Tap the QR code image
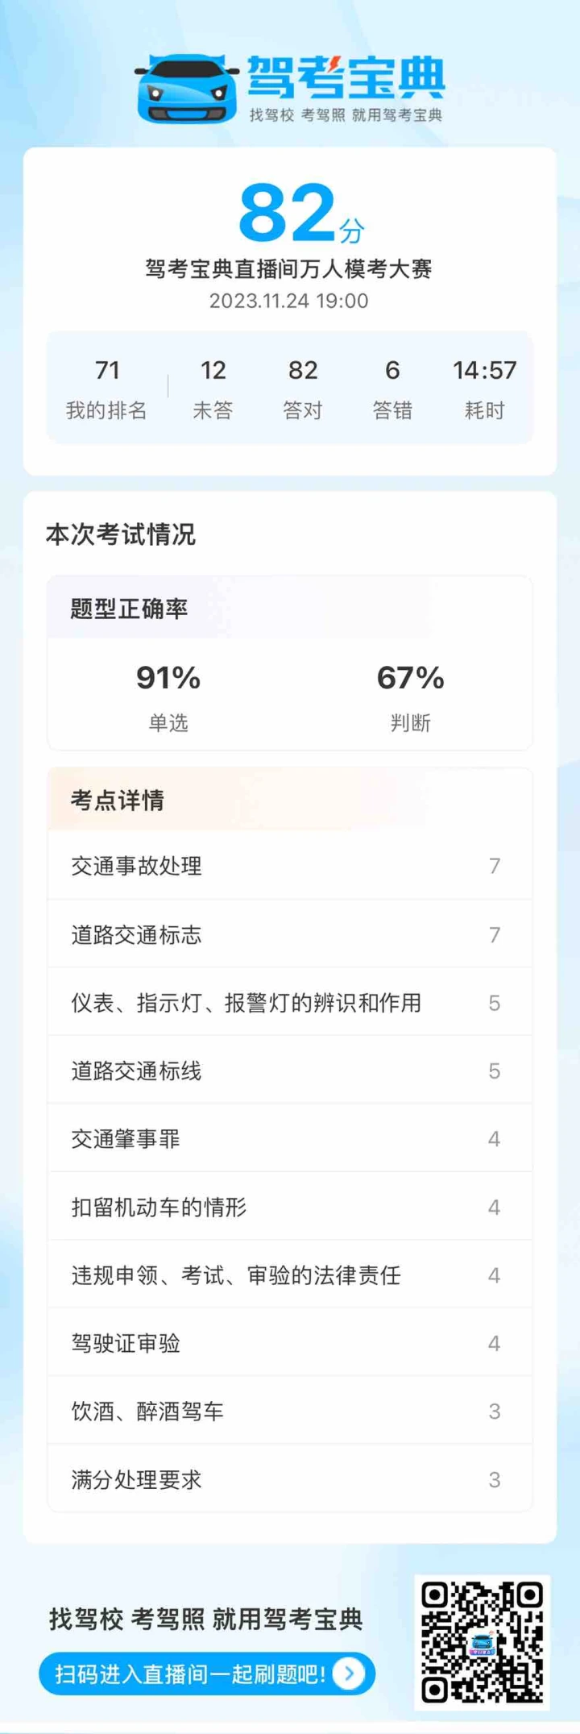This screenshot has height=1734, width=580. (x=483, y=1642)
